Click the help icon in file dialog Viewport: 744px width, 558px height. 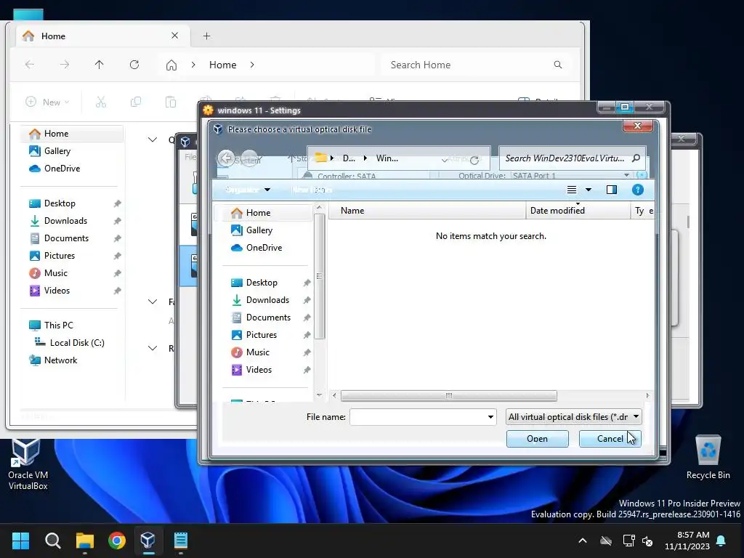pyautogui.click(x=637, y=190)
